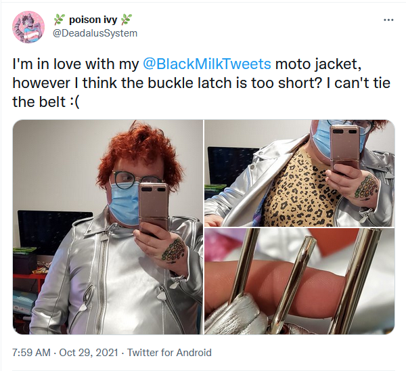406x371 pixels.
Task: Click the right leaf emoji after the name
Action: [127, 20]
